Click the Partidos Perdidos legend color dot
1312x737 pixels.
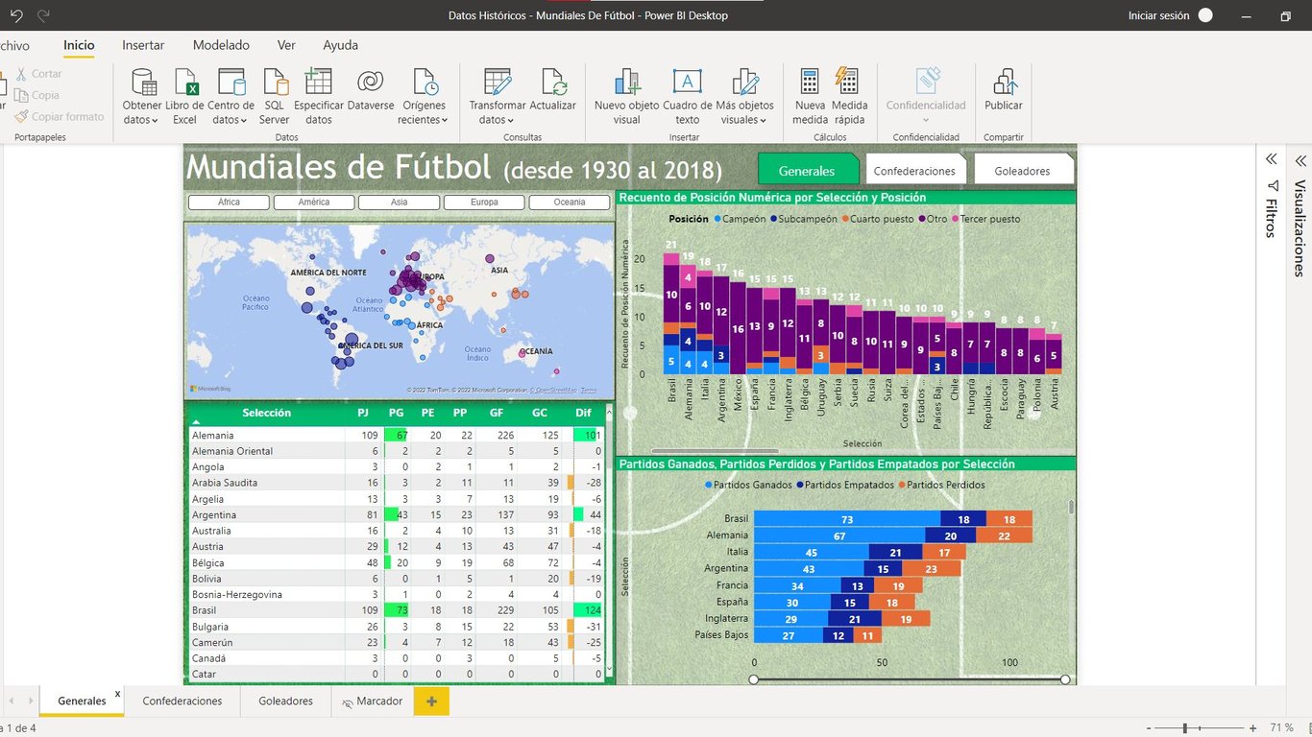902,486
